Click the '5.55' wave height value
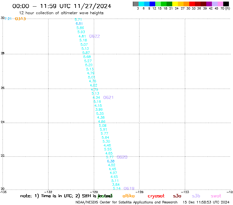The image size is (233, 205). click(108, 149)
